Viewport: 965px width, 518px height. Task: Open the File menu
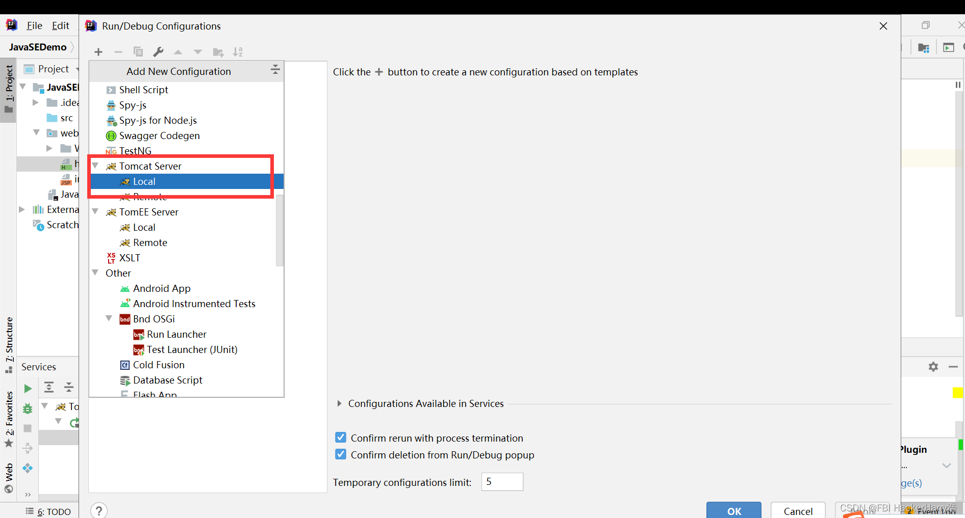(x=35, y=25)
